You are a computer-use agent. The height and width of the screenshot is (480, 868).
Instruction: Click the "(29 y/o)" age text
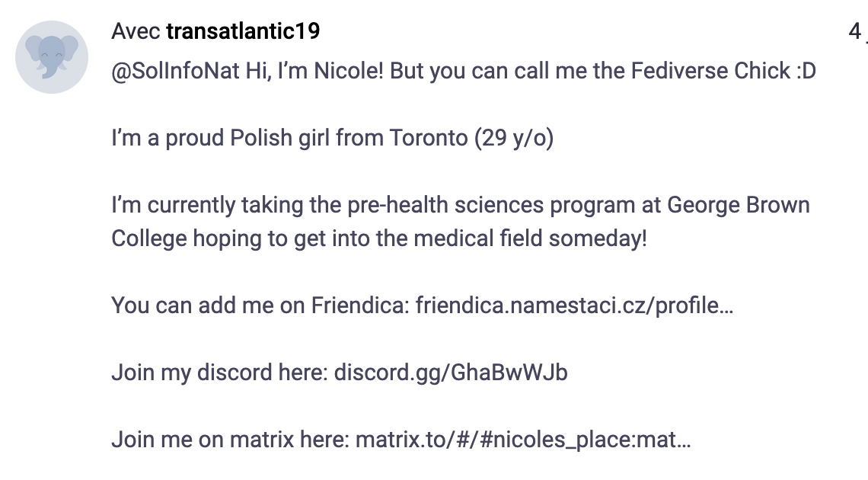[x=514, y=138]
